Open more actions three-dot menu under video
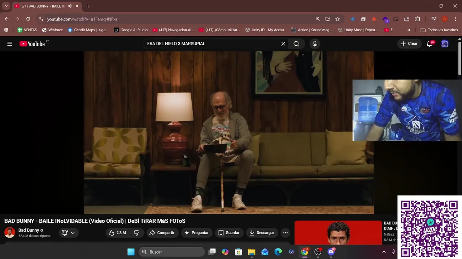This screenshot has width=462, height=259. 286,233
